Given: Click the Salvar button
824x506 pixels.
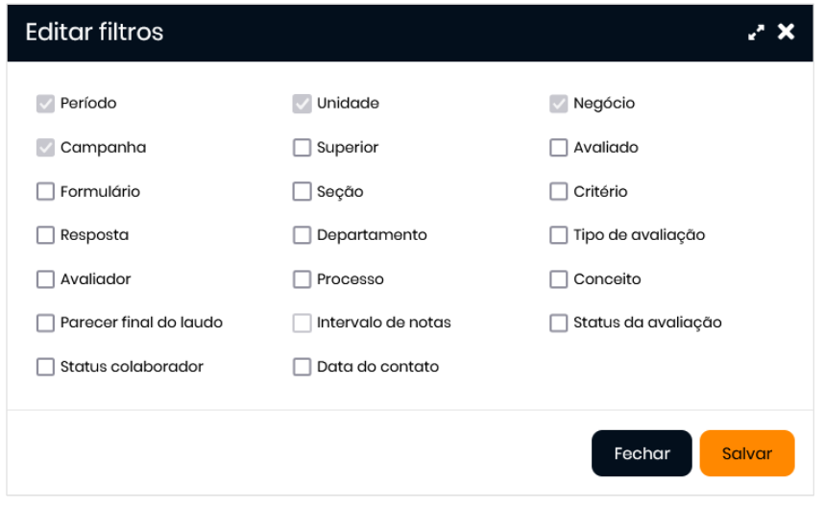Looking at the screenshot, I should click(x=746, y=453).
